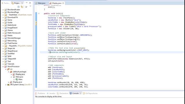Click the green Main class icon
185x104 pixels.
pos(16,80)
